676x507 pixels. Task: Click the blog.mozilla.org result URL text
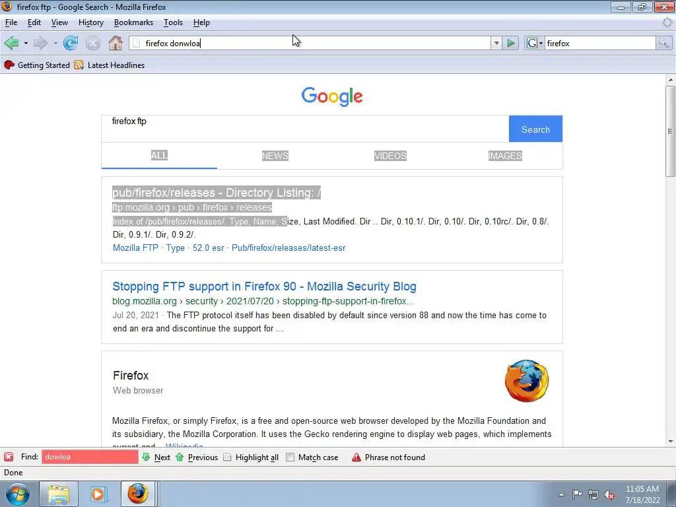click(263, 301)
